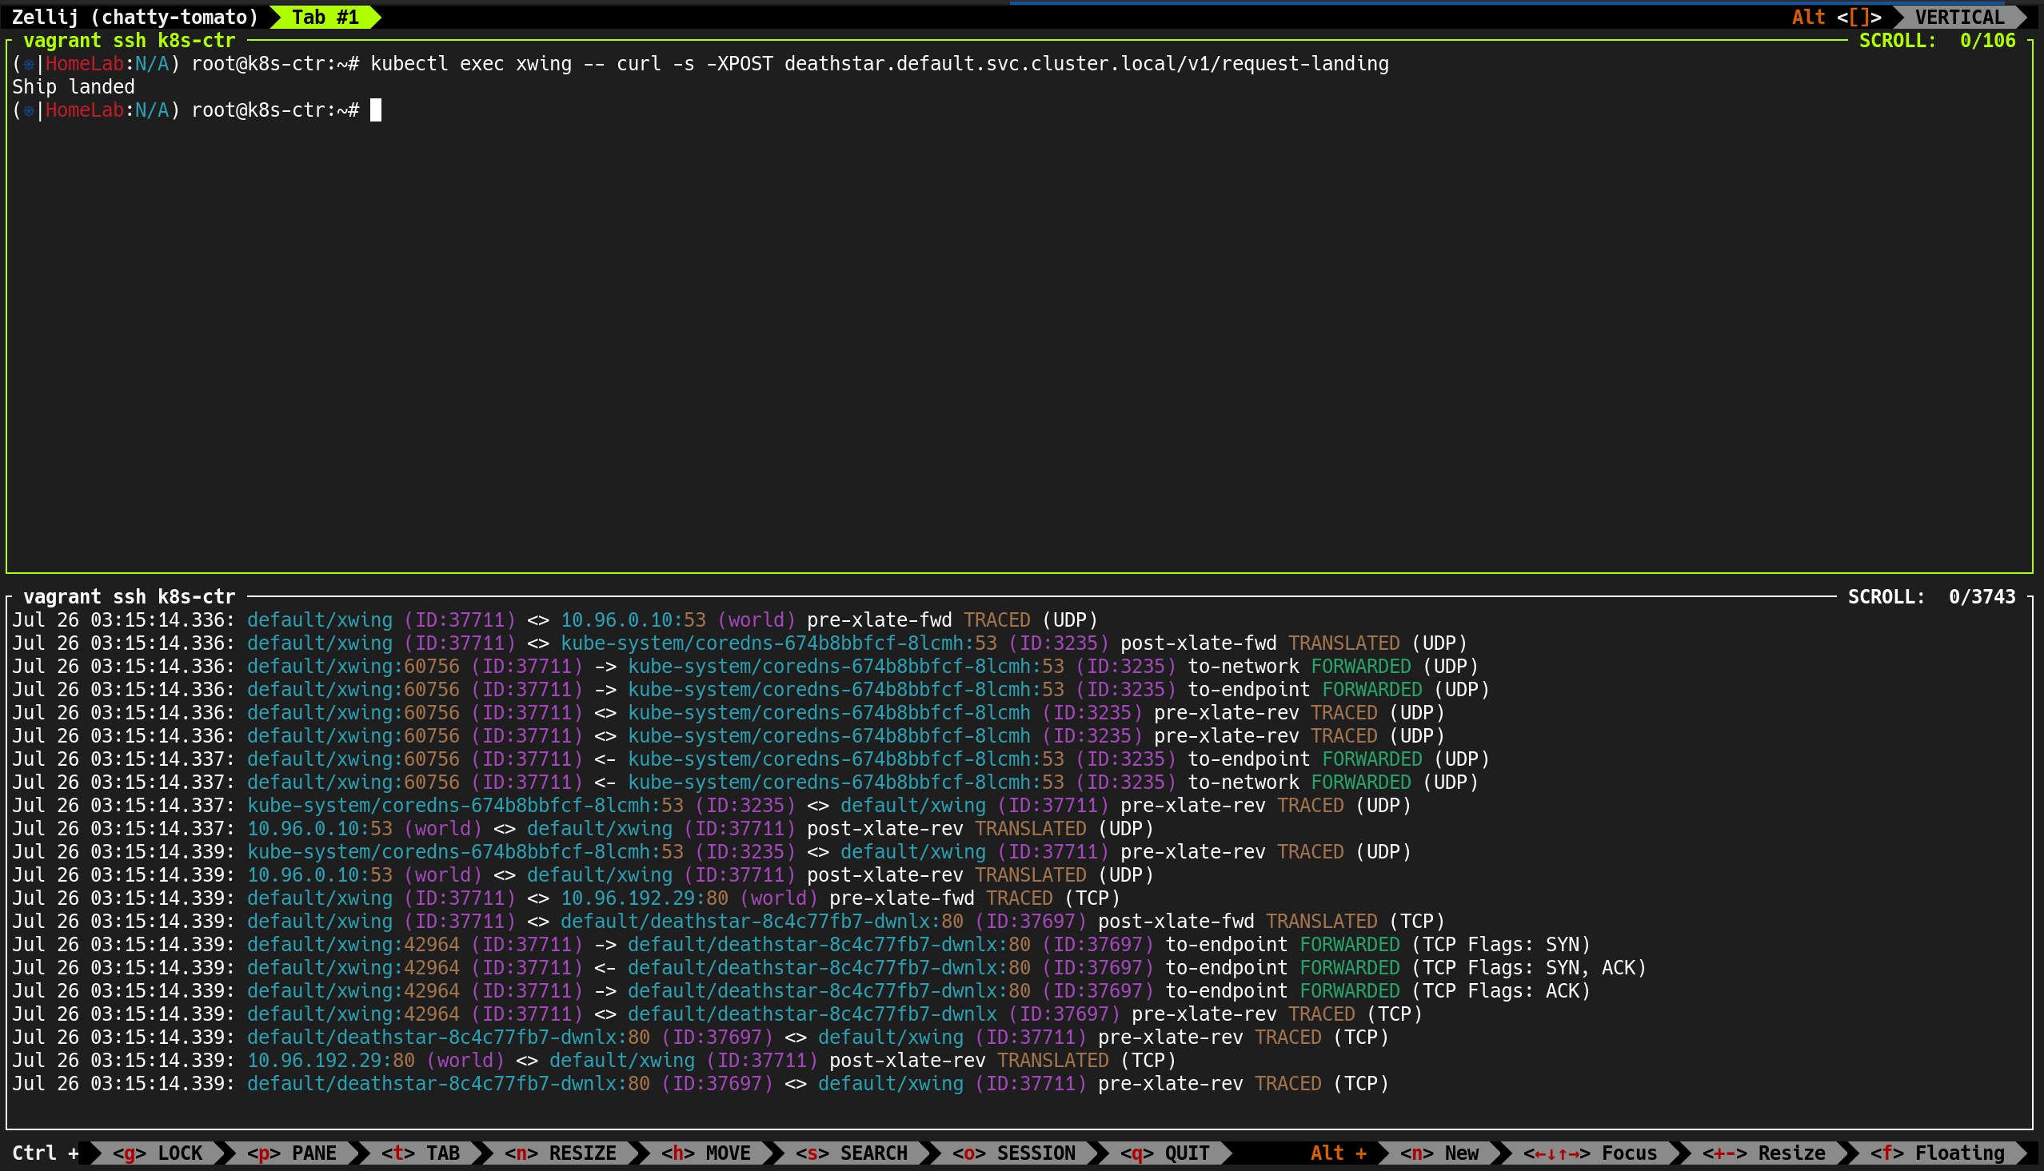Click 10.96.192.29:80 in pre-xlate-fwd TCP line
Screen dimensions: 2044x1171
(x=645, y=898)
